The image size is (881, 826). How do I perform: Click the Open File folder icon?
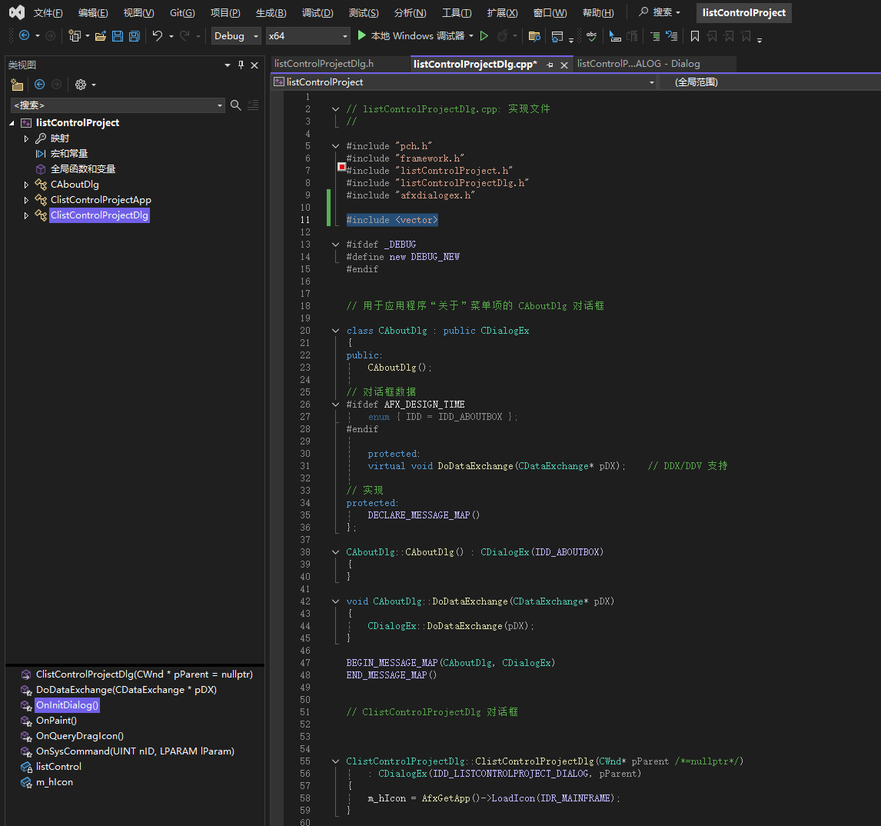click(100, 36)
